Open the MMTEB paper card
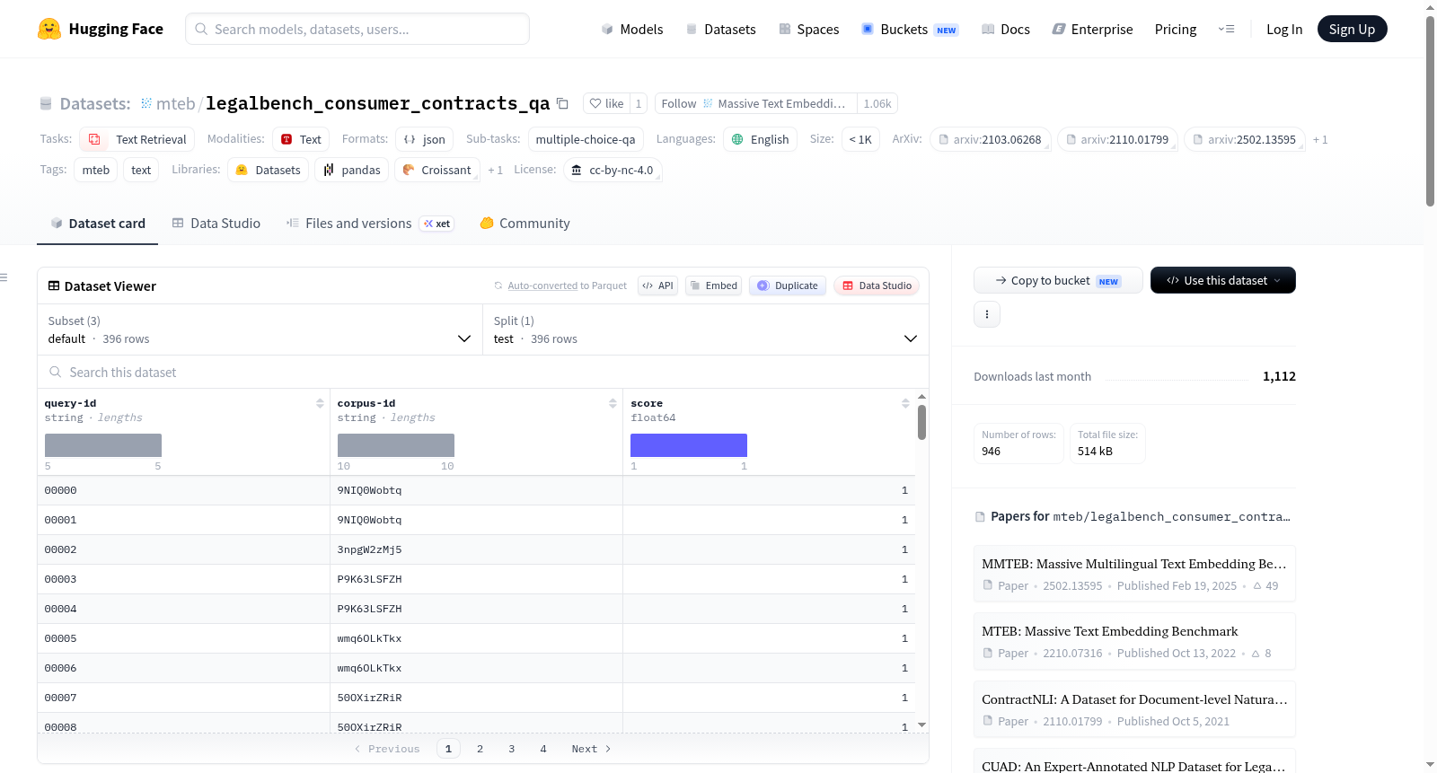 coord(1134,574)
